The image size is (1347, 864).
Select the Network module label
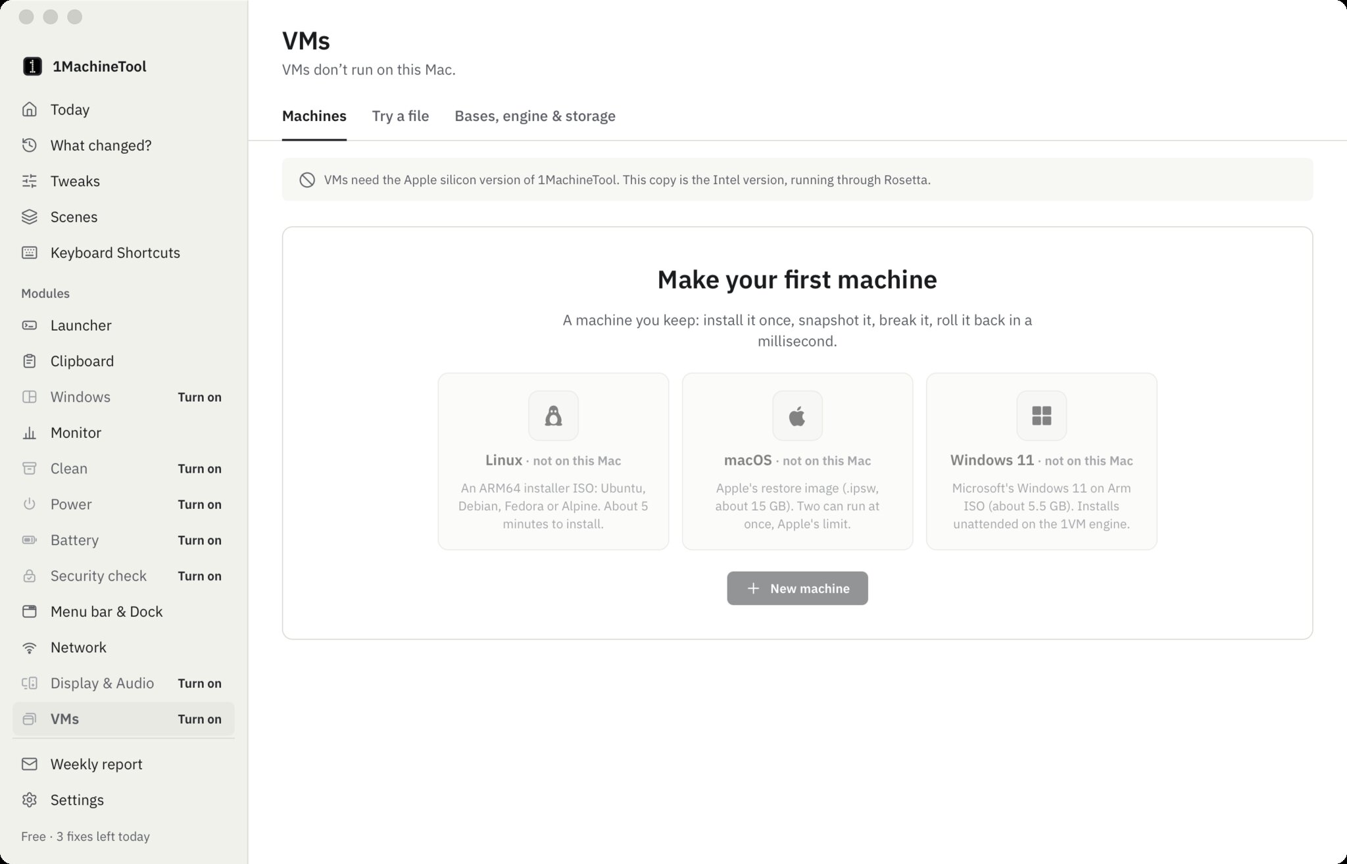(78, 648)
